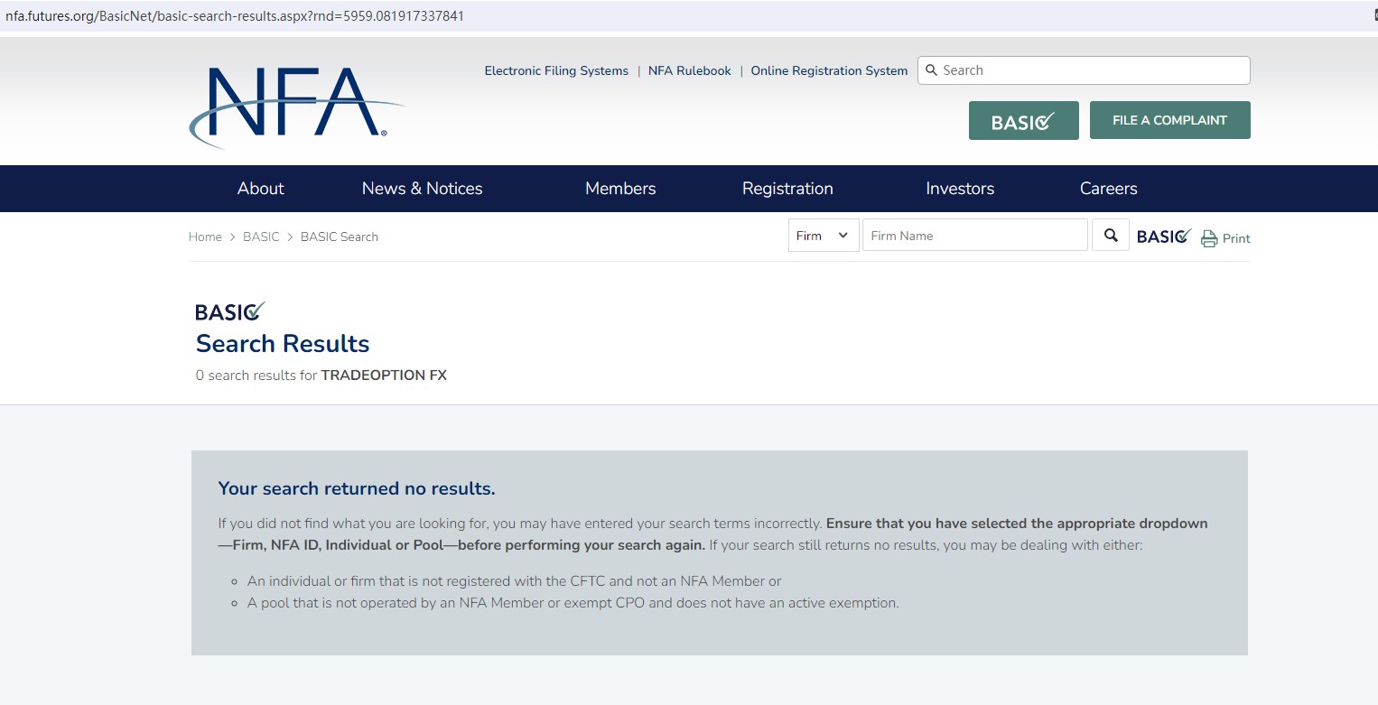Click the Print link text
Viewport: 1378px width, 705px height.
coord(1236,238)
